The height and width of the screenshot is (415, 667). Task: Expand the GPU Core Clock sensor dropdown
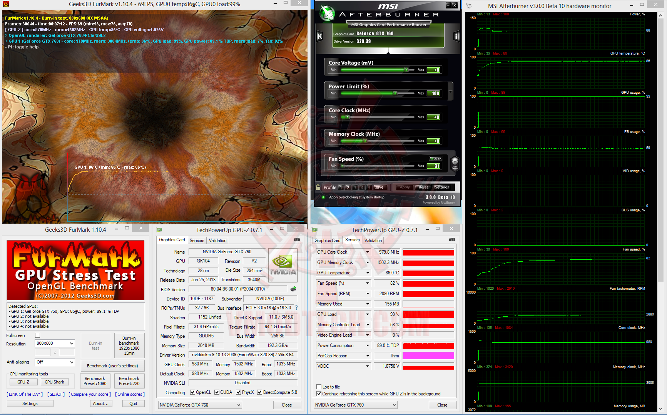(368, 252)
